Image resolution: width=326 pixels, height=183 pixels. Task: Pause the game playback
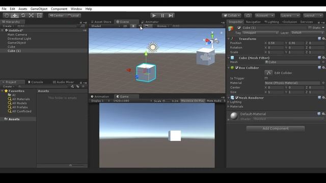[162, 16]
